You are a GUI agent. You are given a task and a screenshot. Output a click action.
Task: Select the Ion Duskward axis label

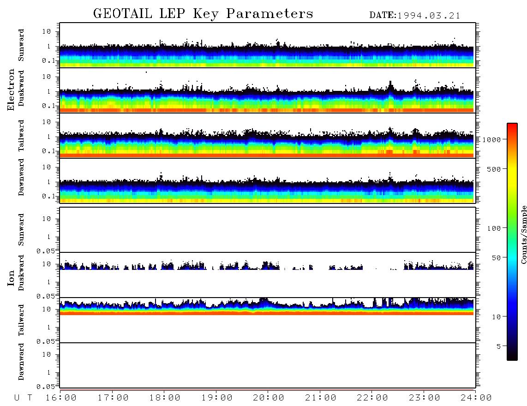click(21, 273)
